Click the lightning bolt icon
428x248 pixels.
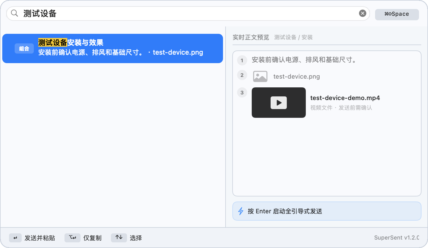tap(241, 211)
